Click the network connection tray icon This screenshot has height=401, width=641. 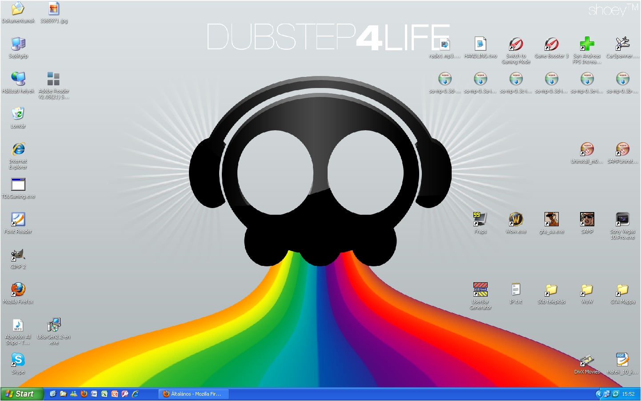click(607, 394)
